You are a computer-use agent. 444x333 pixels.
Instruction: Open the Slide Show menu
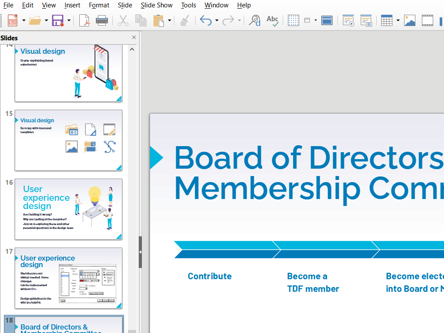157,5
